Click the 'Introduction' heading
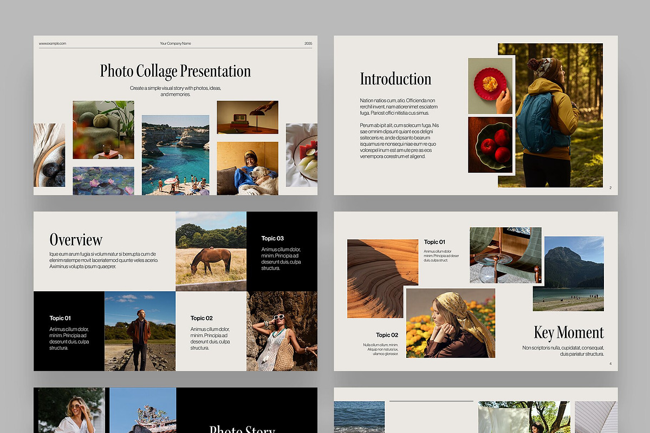The width and height of the screenshot is (650, 433). [x=396, y=79]
